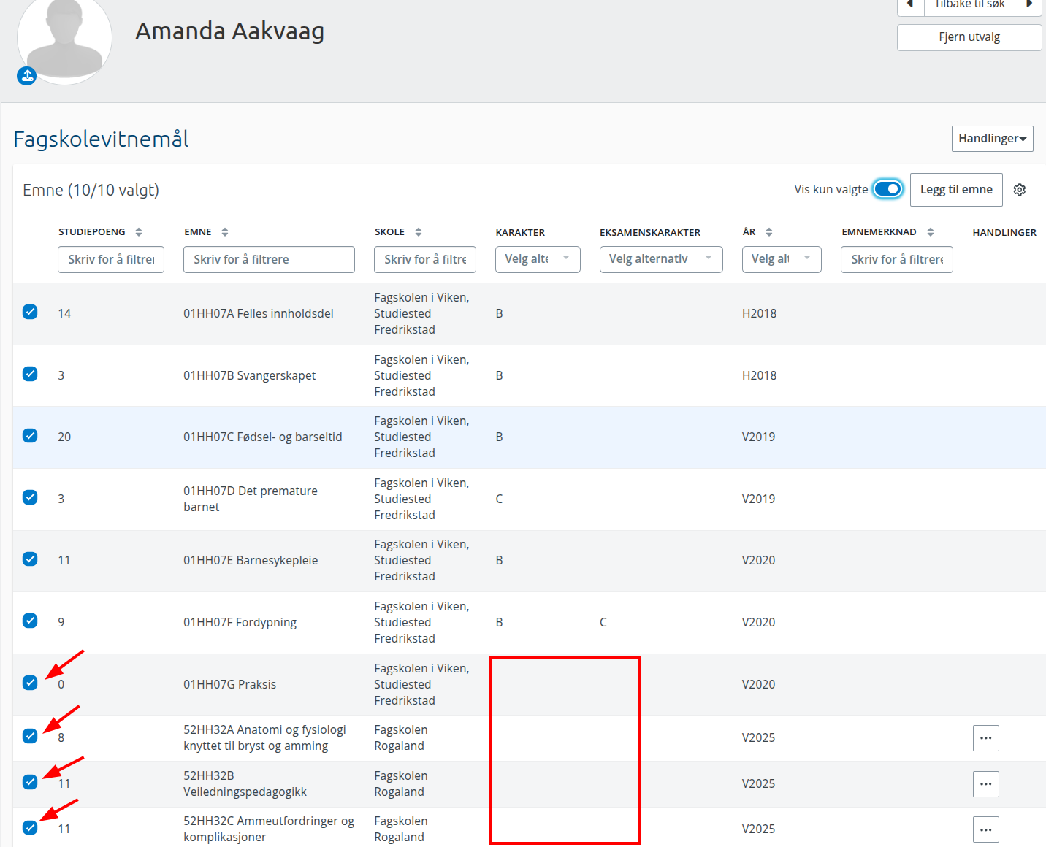Image resolution: width=1046 pixels, height=847 pixels.
Task: Go to previous search result arrow
Action: (910, 5)
